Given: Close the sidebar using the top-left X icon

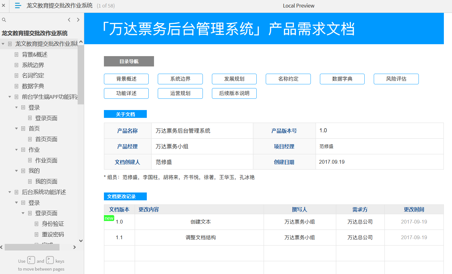Looking at the screenshot, I should click(x=3, y=5).
